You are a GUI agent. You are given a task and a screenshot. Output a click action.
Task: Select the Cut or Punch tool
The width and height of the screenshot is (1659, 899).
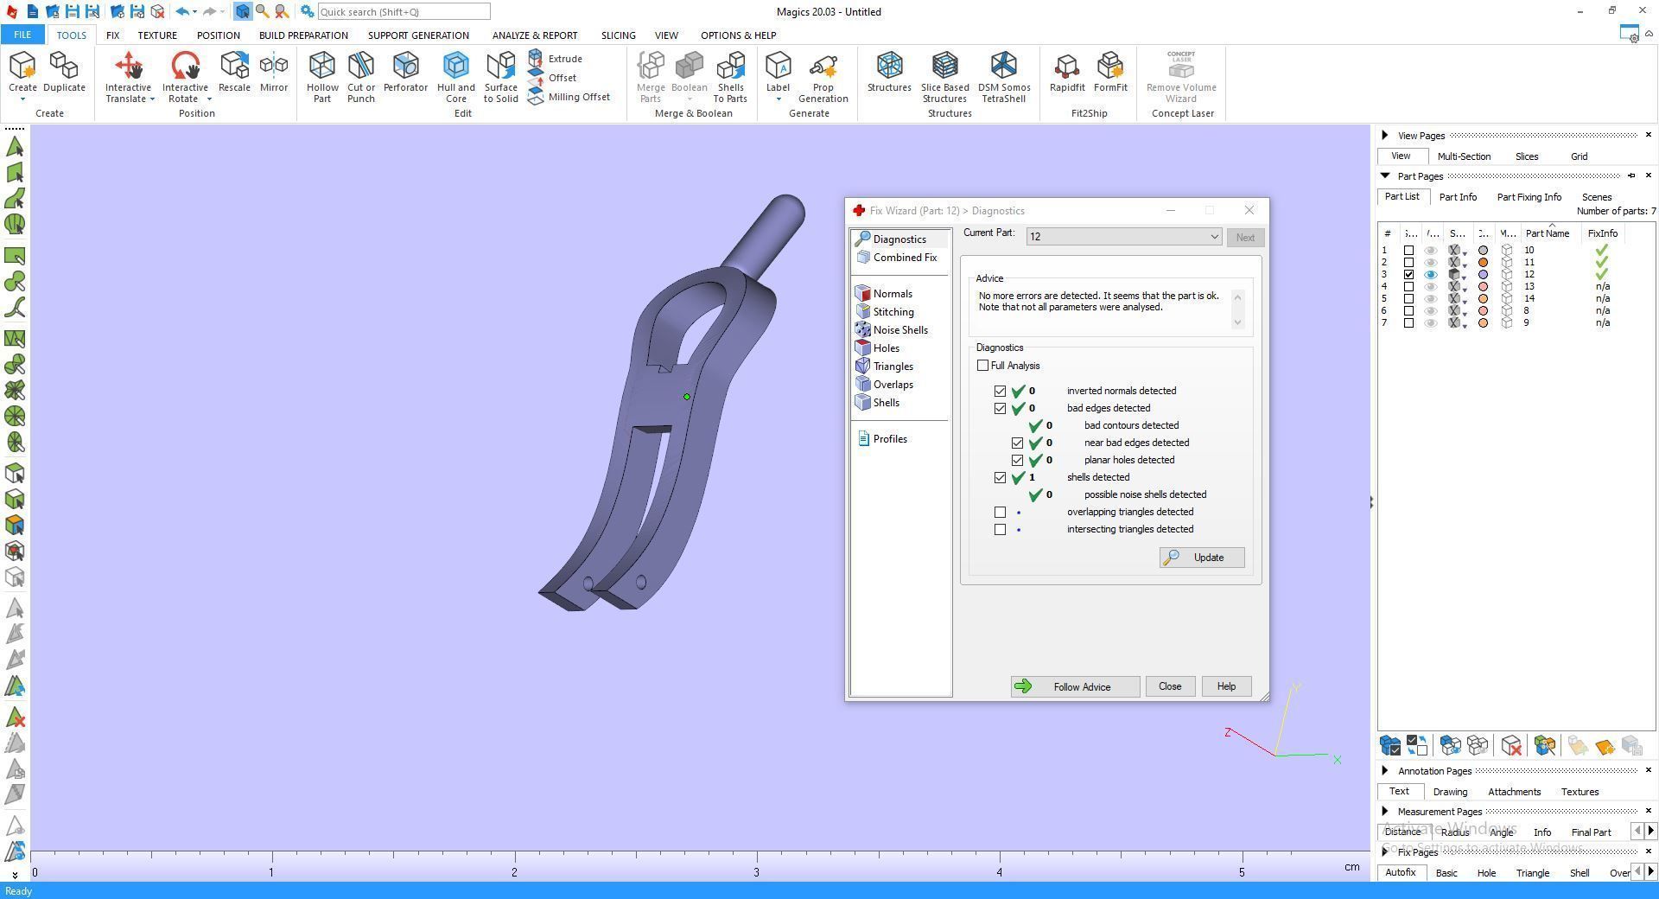(x=361, y=77)
